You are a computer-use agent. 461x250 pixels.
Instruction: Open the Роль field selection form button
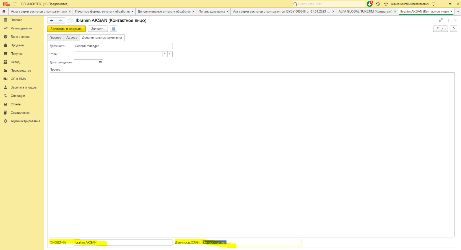(170, 54)
